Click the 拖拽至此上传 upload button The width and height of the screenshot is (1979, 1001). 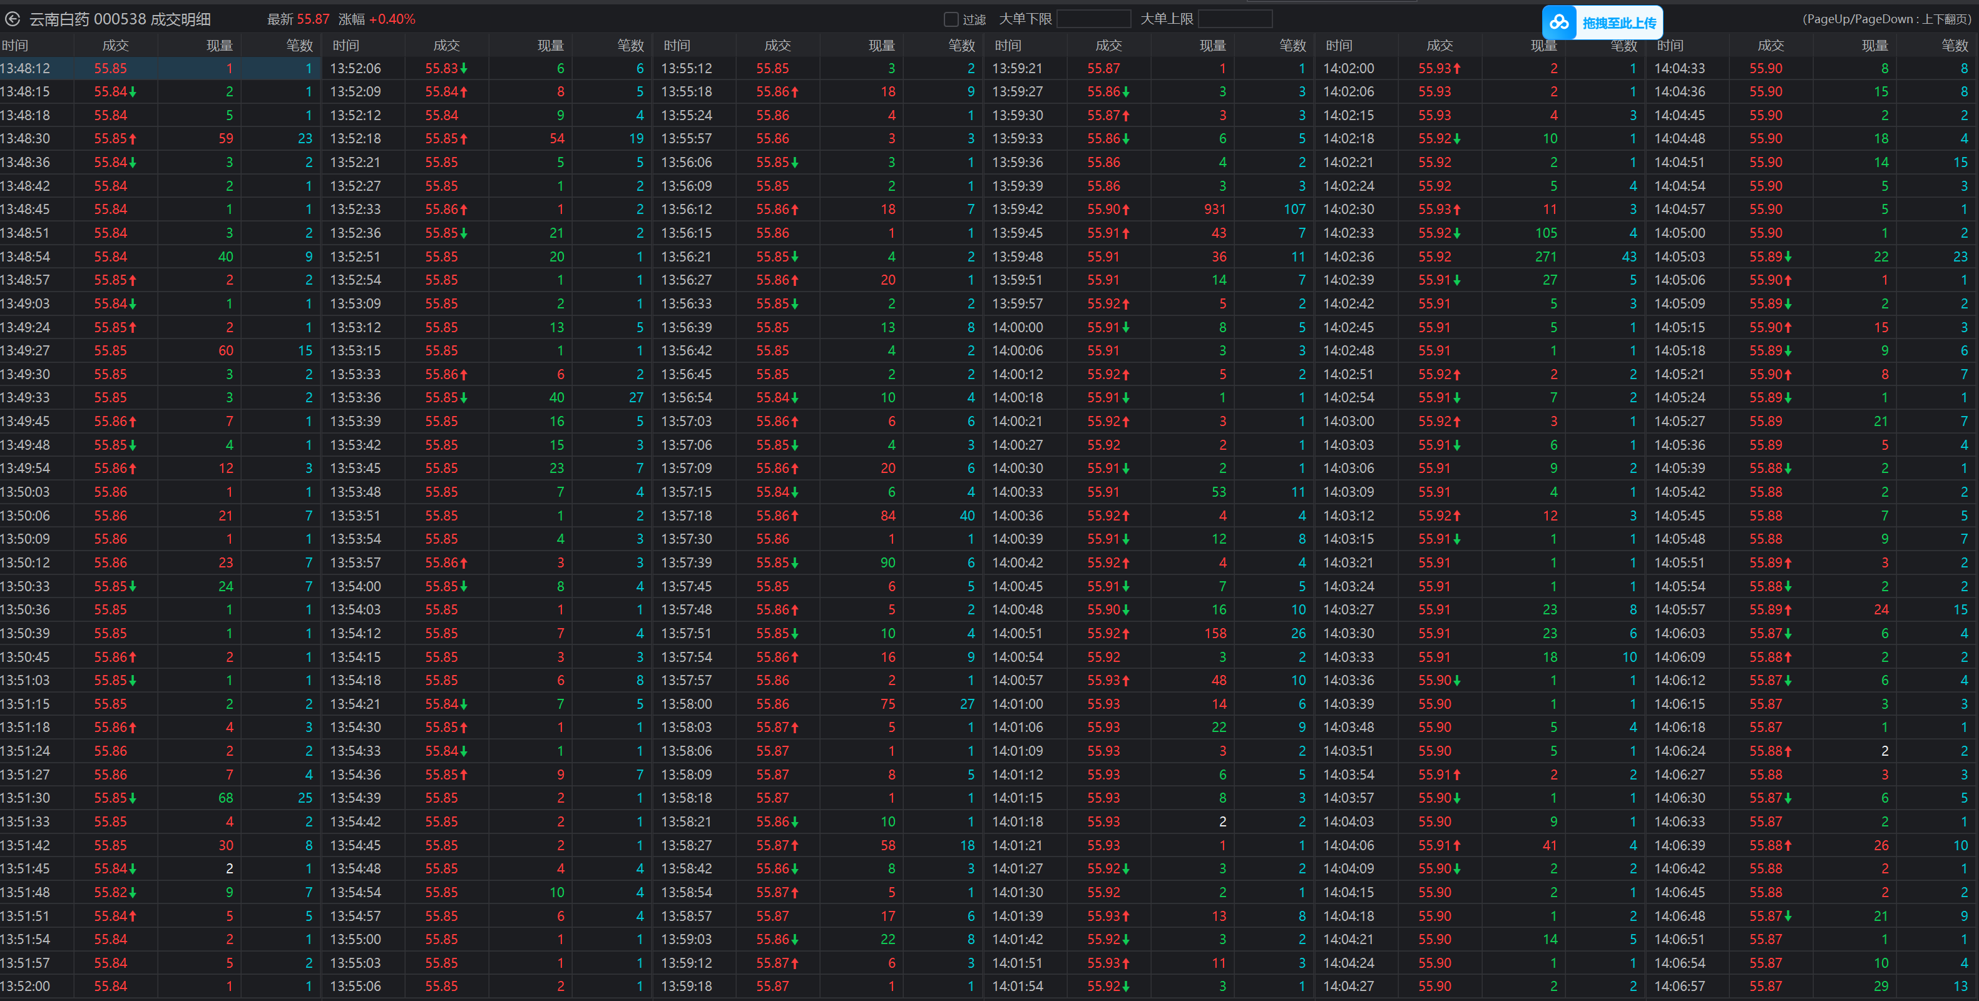[x=1618, y=23]
